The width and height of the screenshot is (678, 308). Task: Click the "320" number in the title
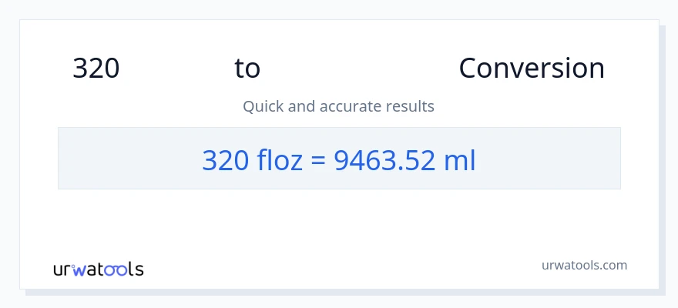(x=96, y=69)
